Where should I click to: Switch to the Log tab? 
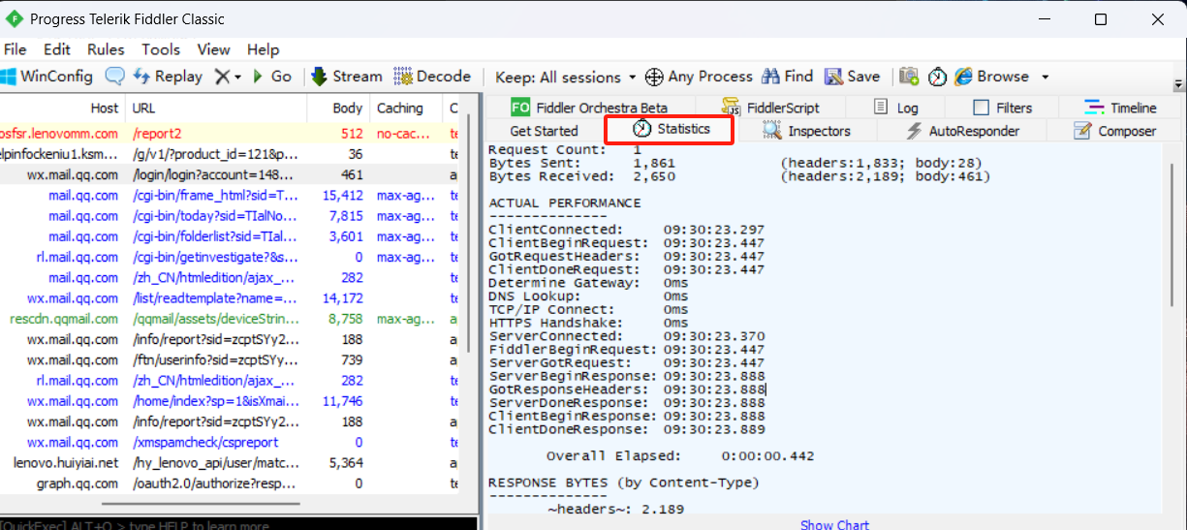click(895, 108)
